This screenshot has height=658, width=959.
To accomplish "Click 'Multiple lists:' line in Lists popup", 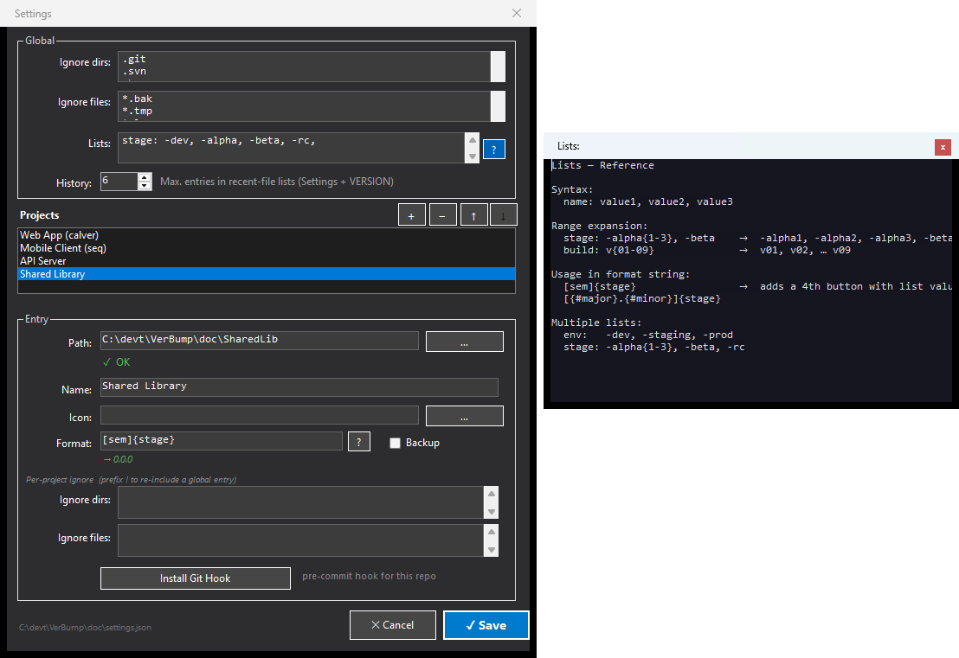I will coord(596,323).
